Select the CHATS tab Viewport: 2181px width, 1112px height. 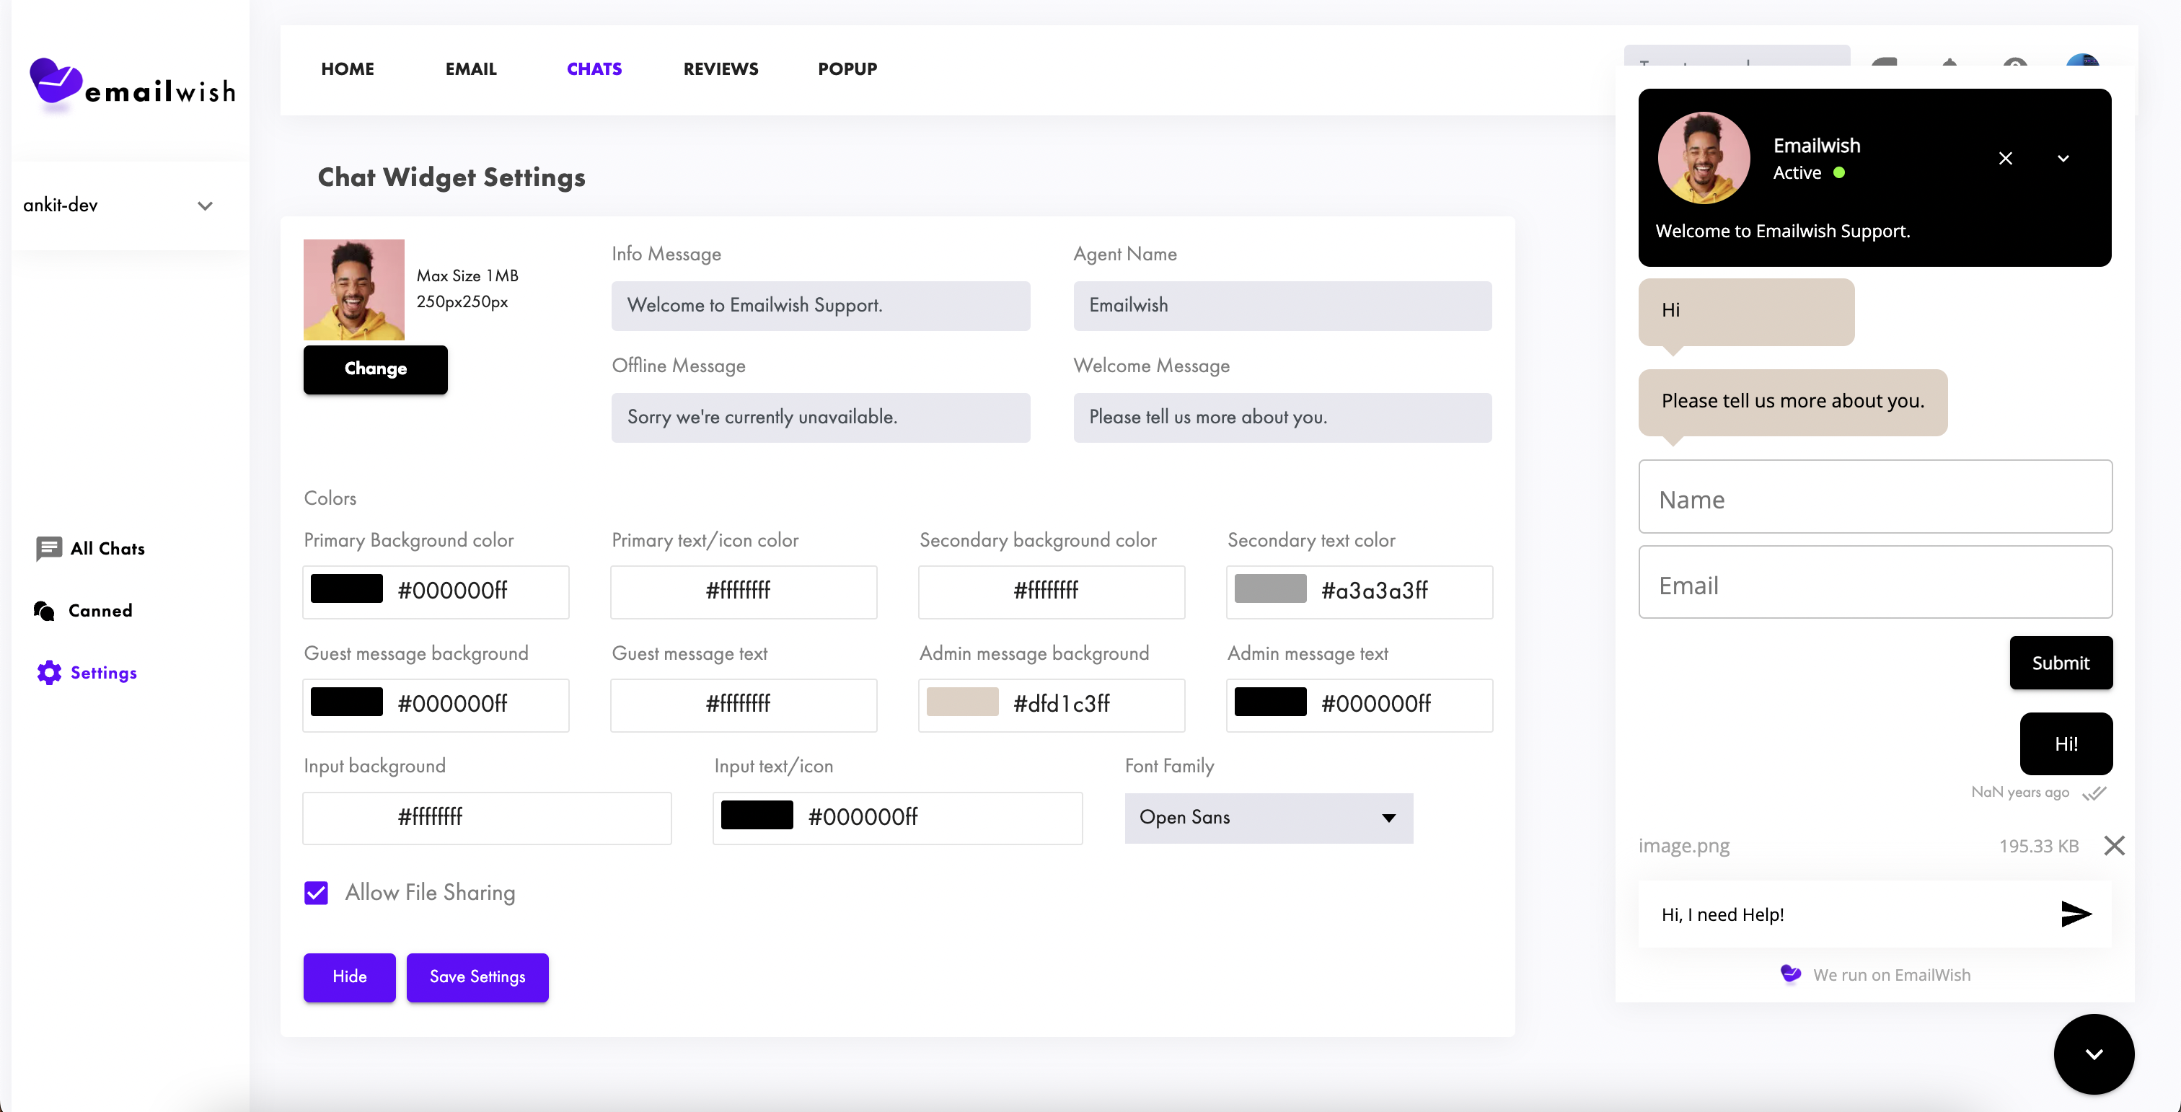(594, 69)
